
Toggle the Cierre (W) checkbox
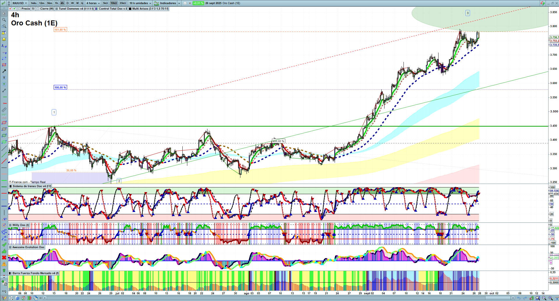(38, 9)
